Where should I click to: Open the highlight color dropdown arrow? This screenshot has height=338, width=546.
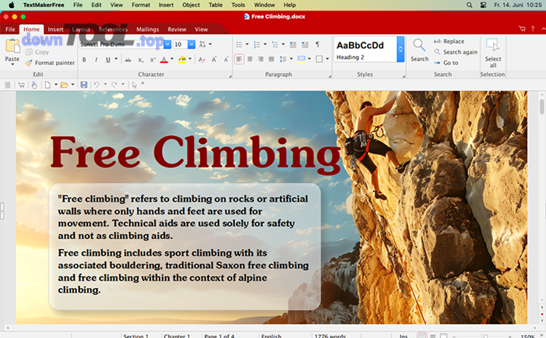point(190,59)
